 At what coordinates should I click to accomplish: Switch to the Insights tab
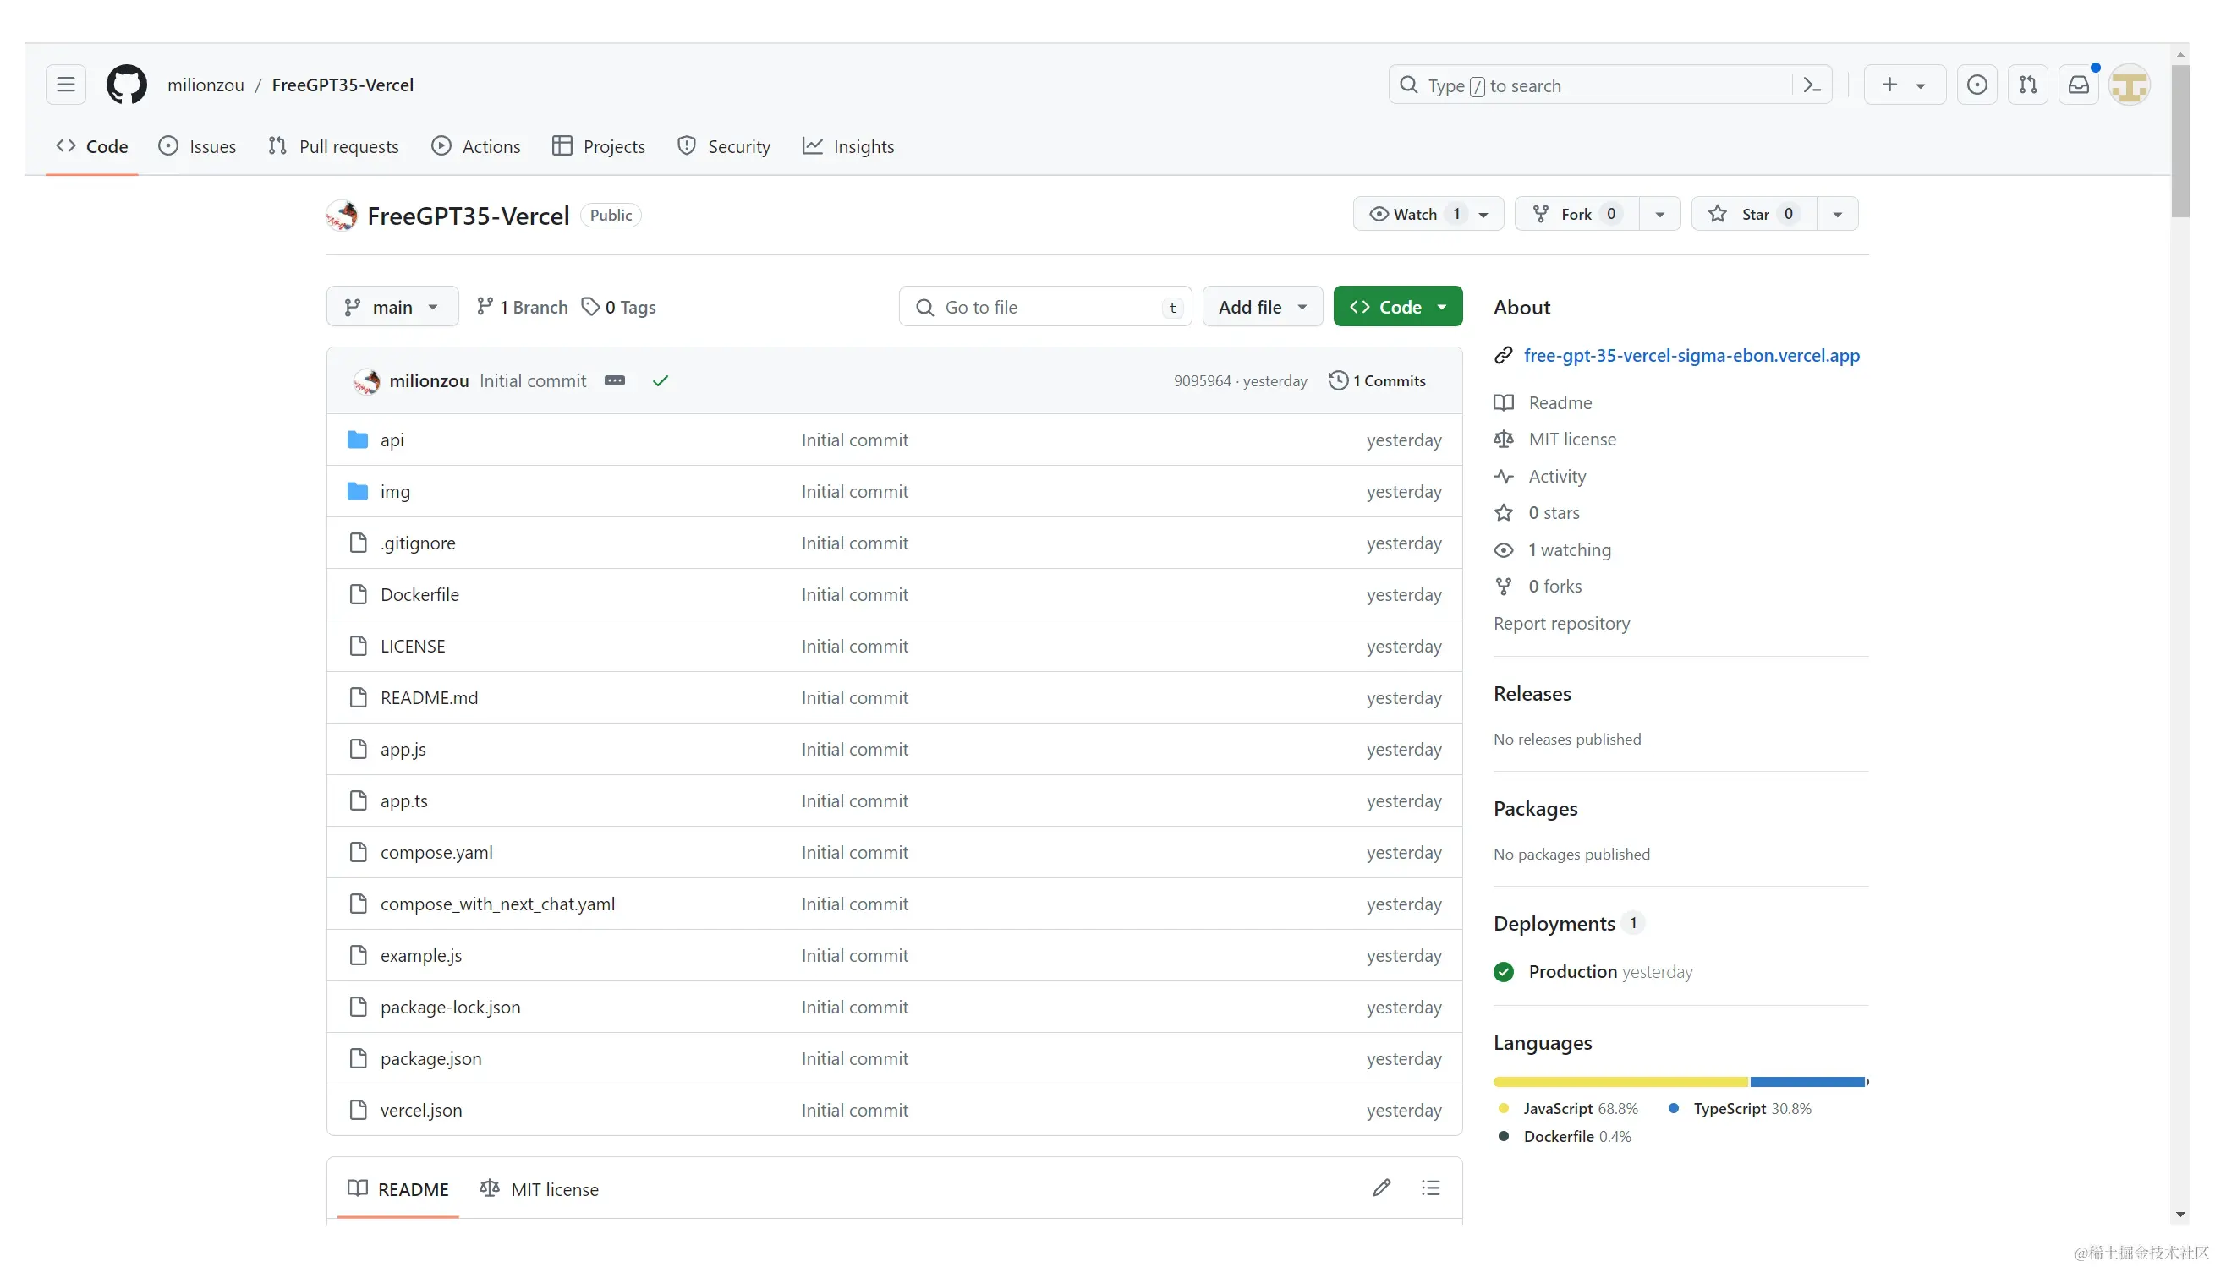(848, 146)
